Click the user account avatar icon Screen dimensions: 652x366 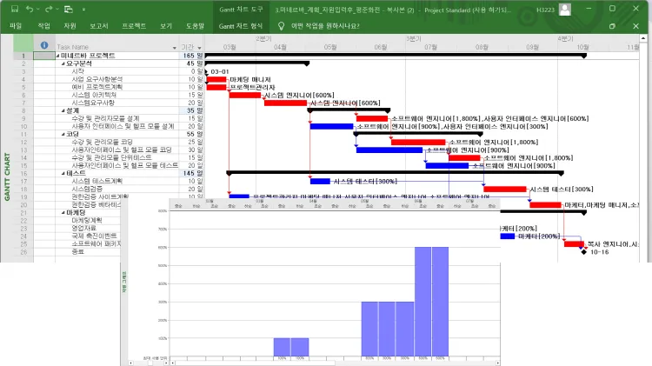coord(565,10)
